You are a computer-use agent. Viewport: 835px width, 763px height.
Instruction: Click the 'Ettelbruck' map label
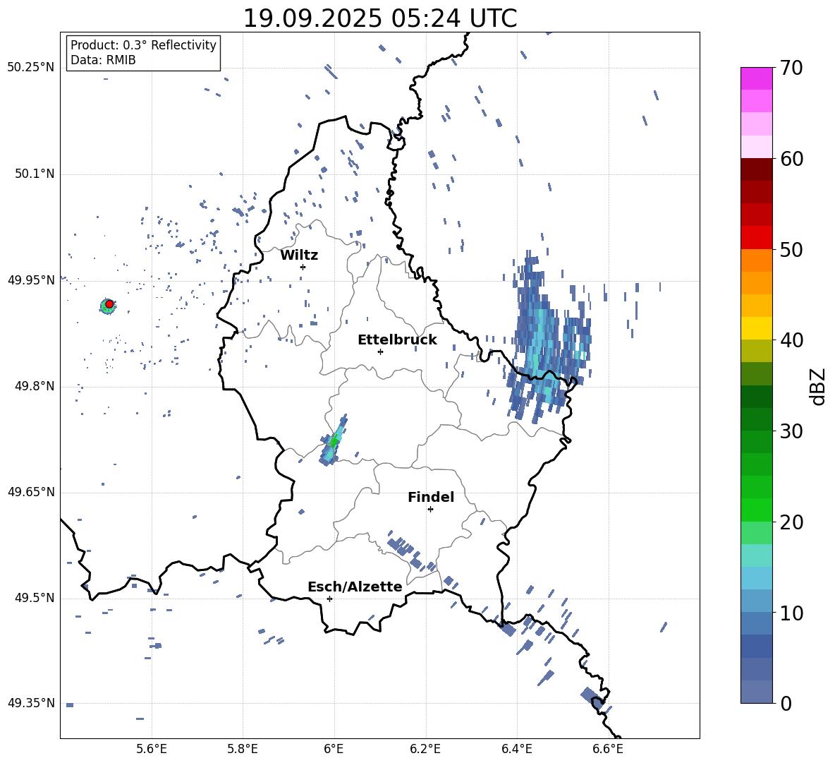397,340
